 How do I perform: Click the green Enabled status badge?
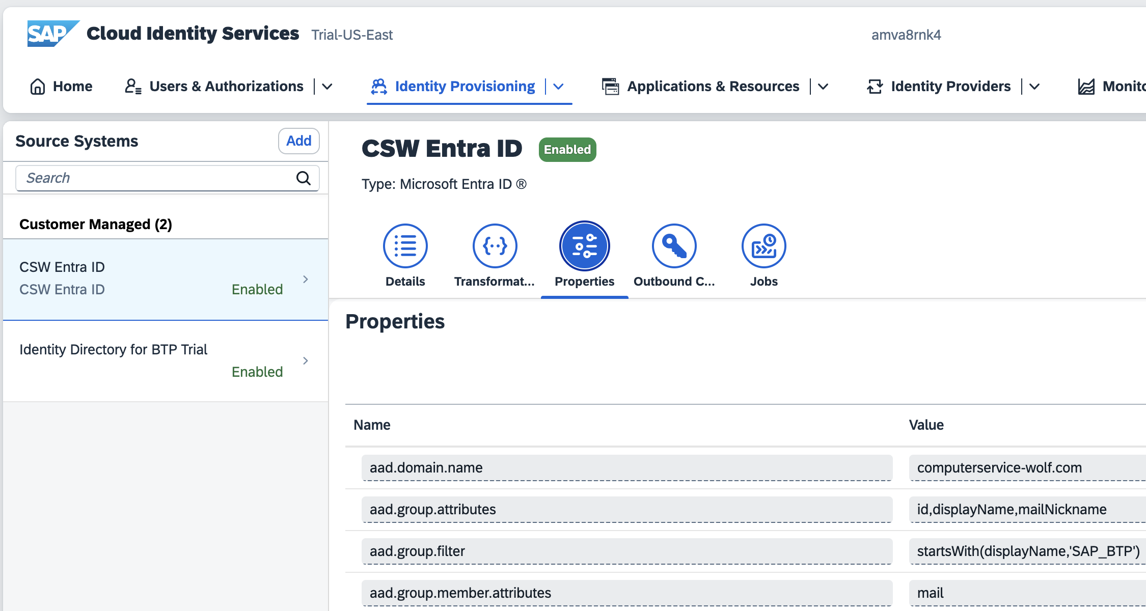567,150
